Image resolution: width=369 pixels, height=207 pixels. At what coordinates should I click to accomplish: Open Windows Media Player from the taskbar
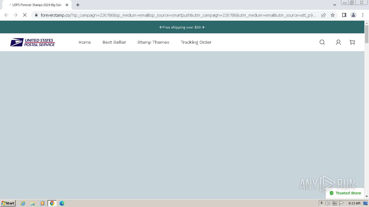point(42,203)
